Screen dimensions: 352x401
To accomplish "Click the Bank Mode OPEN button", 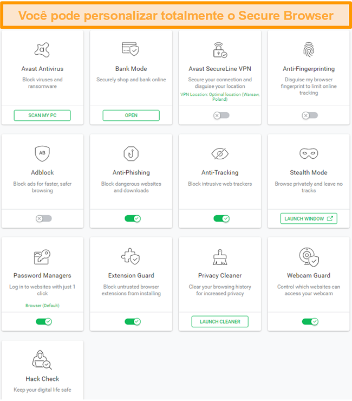I will point(131,115).
